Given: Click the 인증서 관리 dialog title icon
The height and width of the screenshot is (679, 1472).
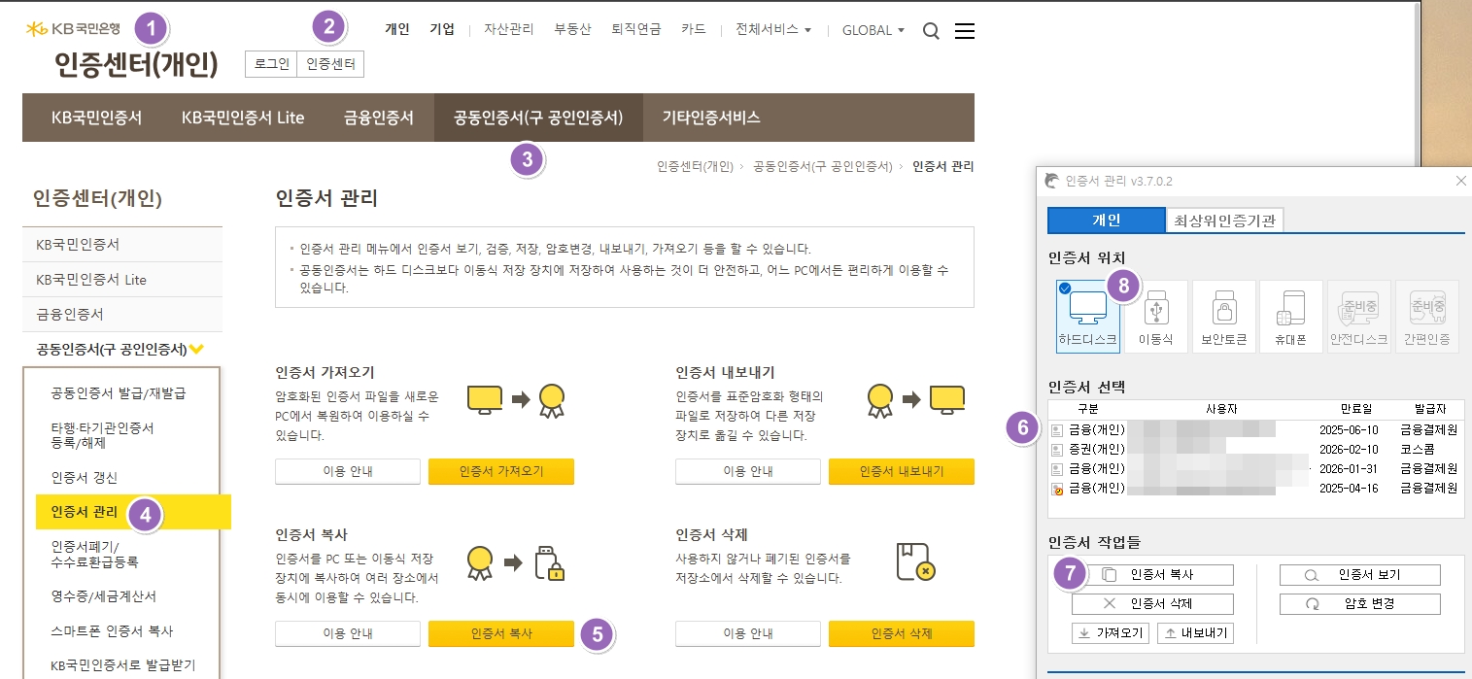Looking at the screenshot, I should coord(1050,181).
